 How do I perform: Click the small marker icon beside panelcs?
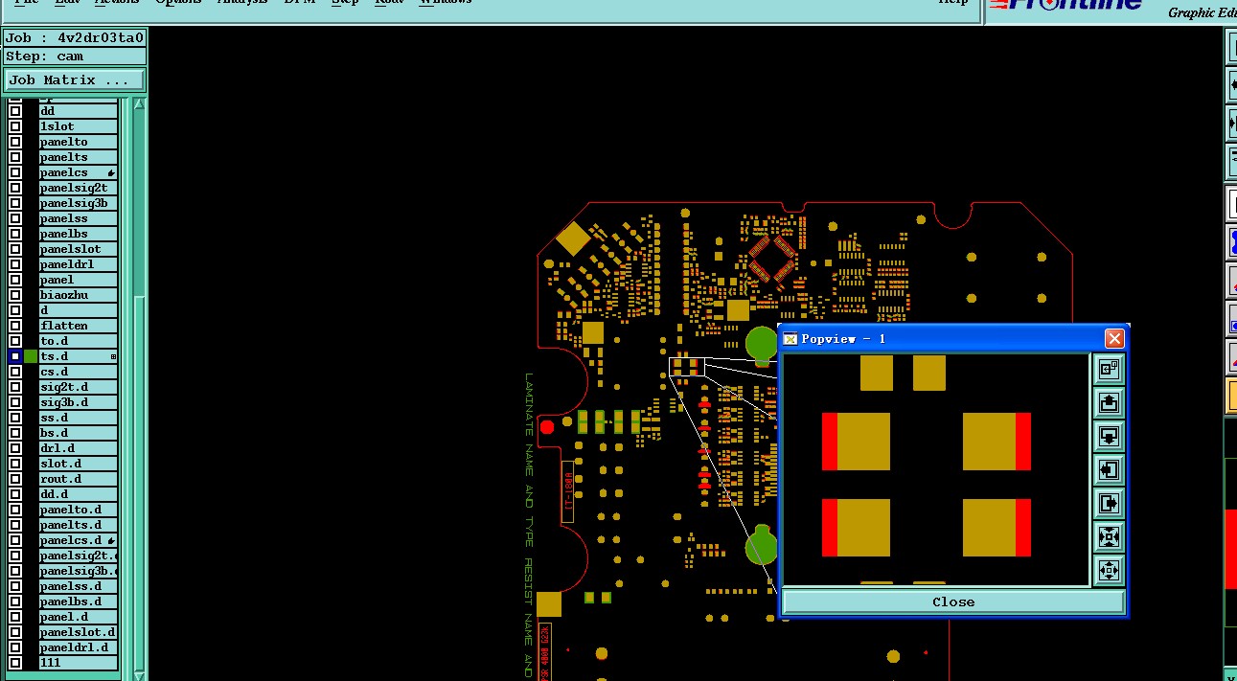coord(112,172)
